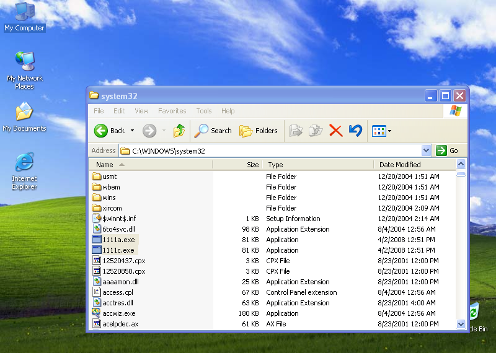Click the red Delete toolbar icon

[335, 131]
